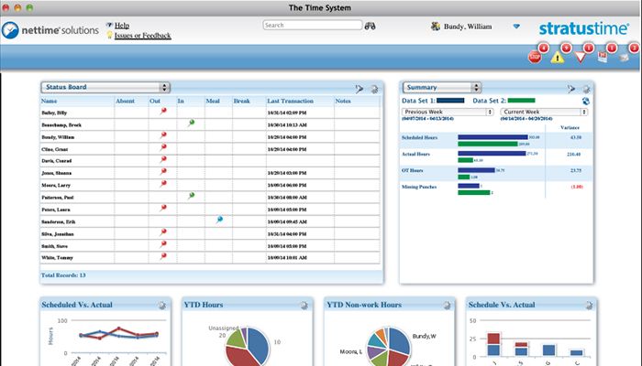Select the Smith, Steve row name

tap(54, 246)
